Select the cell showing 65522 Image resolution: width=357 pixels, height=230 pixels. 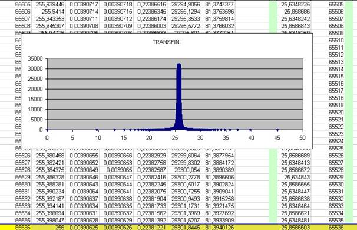[x=328, y=127]
